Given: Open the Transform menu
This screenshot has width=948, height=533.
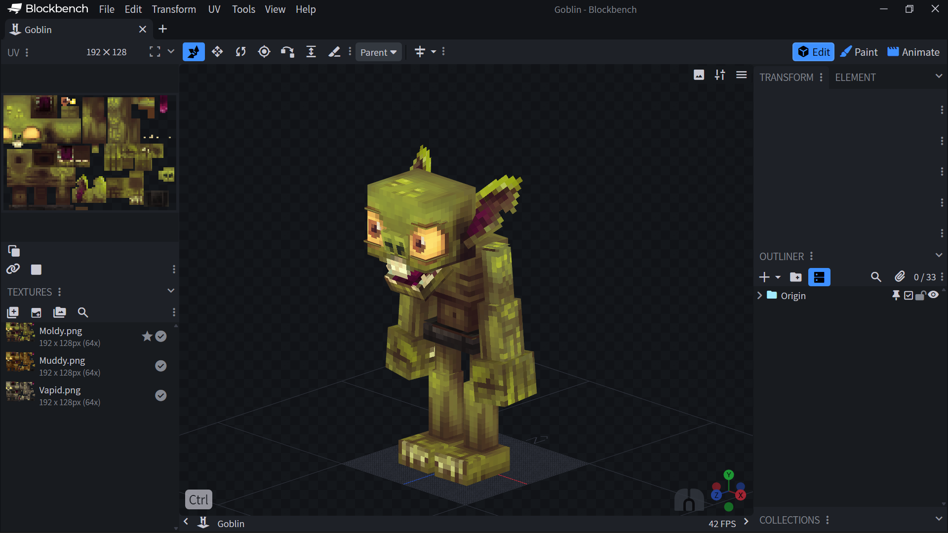Looking at the screenshot, I should coord(174,9).
